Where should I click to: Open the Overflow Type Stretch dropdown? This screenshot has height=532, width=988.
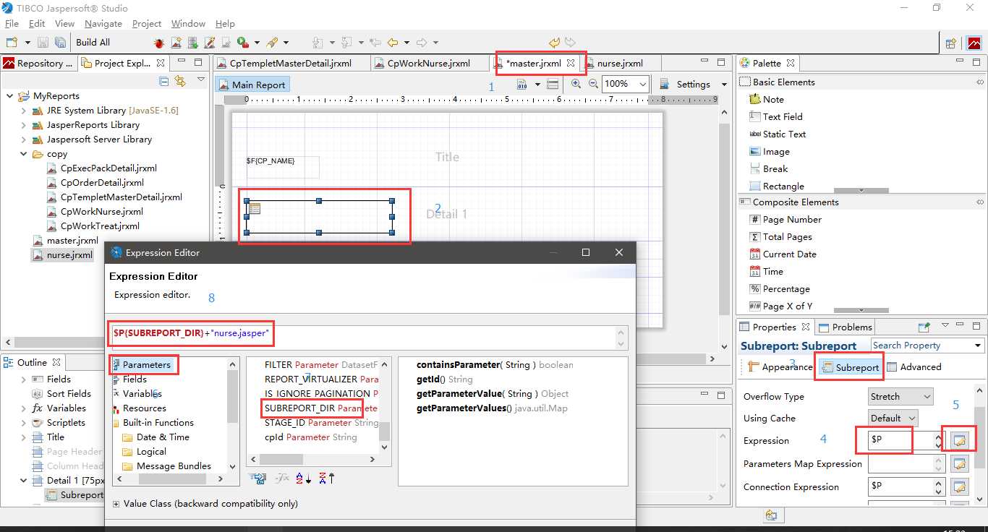point(927,396)
